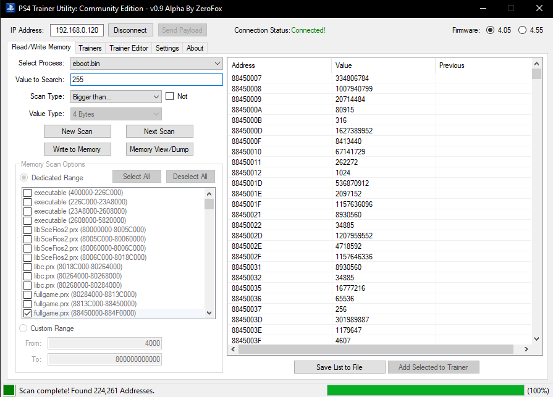Screen dimensions: 553x397
Task: Click value 16777216 in results
Action: pyautogui.click(x=350, y=288)
